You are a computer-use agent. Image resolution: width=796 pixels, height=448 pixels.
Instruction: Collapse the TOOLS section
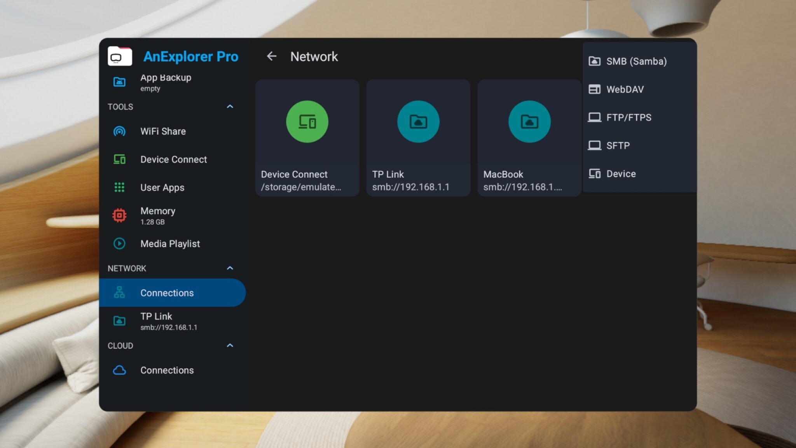click(x=230, y=107)
